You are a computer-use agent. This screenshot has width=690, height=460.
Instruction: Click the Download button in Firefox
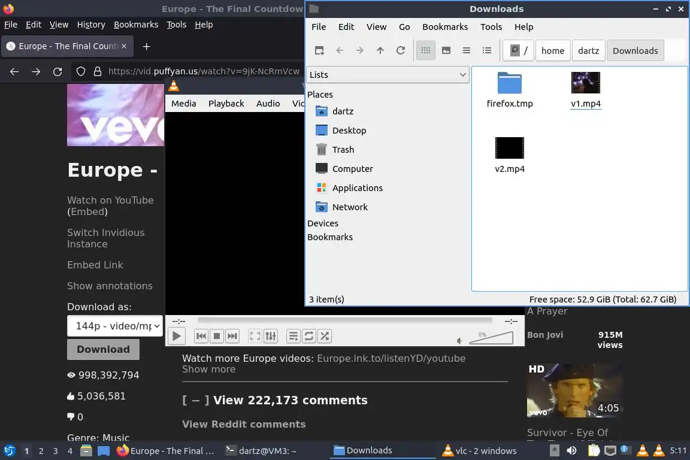pyautogui.click(x=104, y=350)
